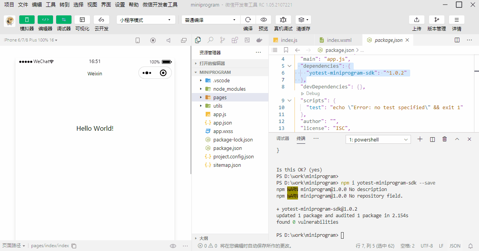Open the 文件 menu
Screen dimensions: 479x251
point(23,5)
